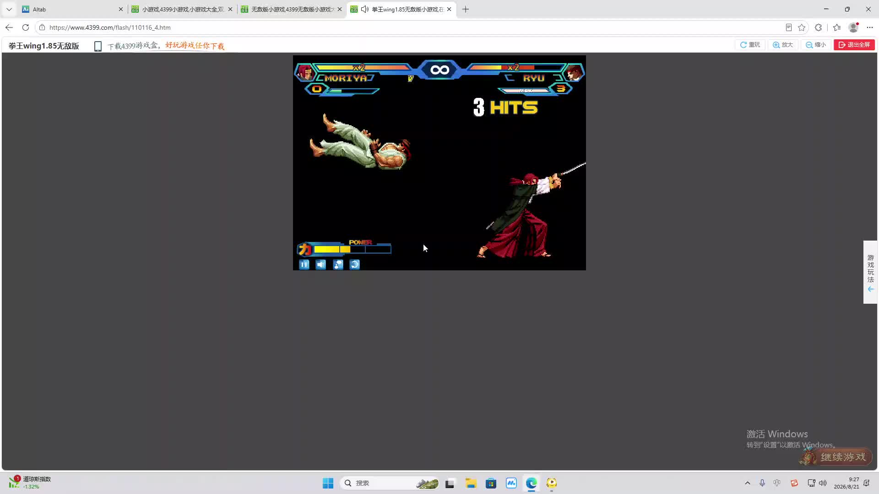Switch to the 小游戏,4399小游戏 tab

point(183,9)
